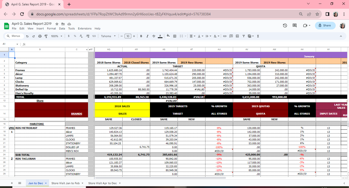The image size is (349, 188).
Task: Click the Move to folder icon
Action: [63, 24]
